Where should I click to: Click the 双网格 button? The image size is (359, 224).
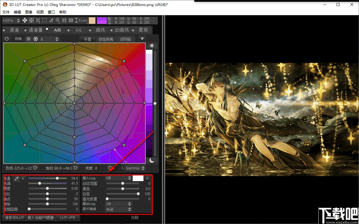pos(125,39)
